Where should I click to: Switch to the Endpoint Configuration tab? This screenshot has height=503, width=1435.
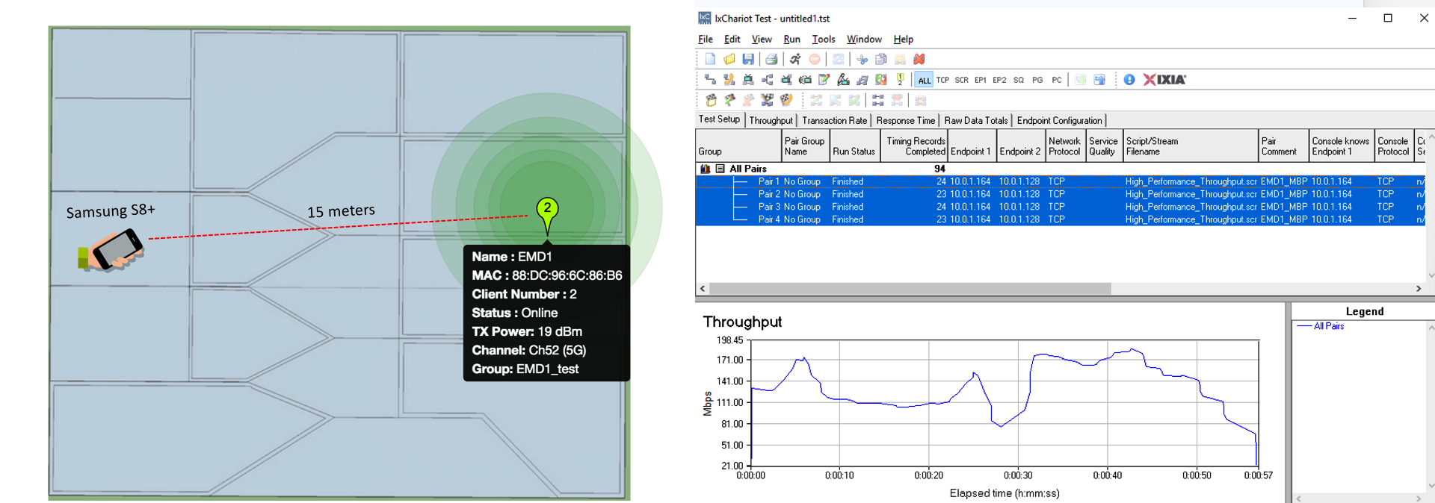[1059, 120]
